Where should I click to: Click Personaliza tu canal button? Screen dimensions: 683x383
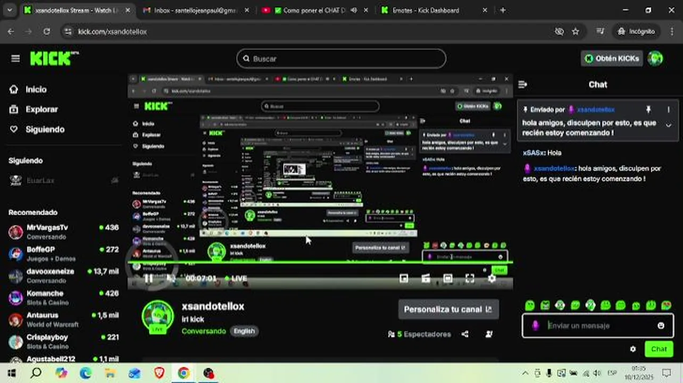448,309
